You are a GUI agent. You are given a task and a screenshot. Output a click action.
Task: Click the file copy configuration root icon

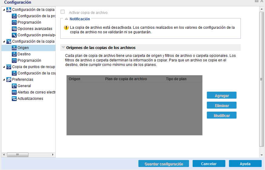pos(9,41)
